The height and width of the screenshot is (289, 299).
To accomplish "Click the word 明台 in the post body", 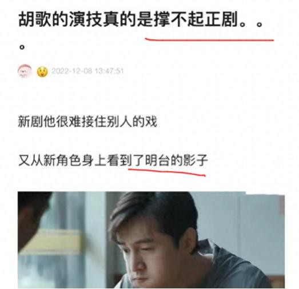I will (157, 160).
